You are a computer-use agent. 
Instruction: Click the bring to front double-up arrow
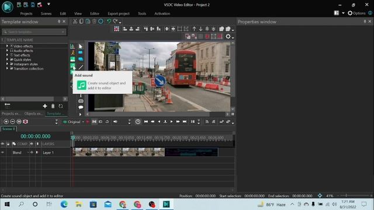pos(207,29)
